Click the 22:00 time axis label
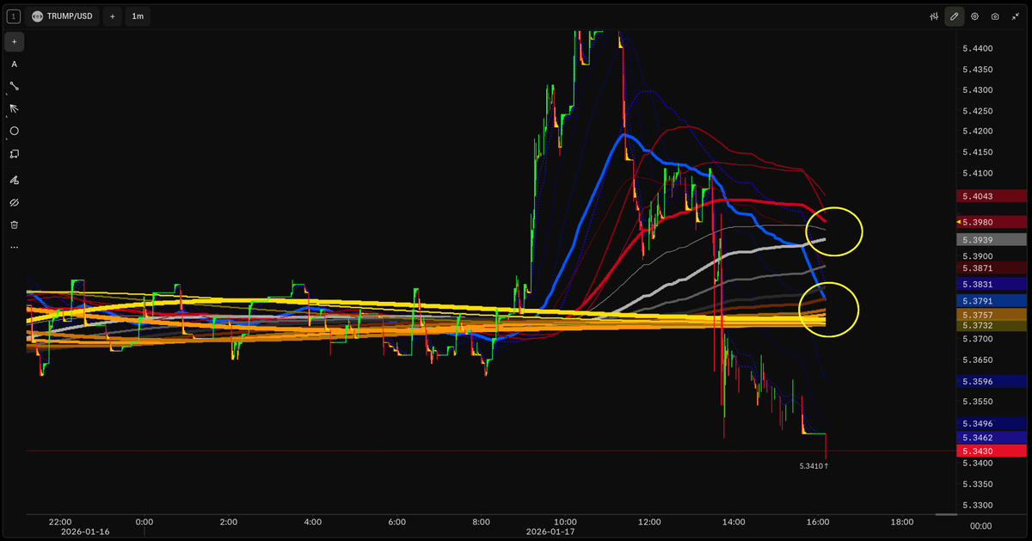1032x541 pixels. 60,521
